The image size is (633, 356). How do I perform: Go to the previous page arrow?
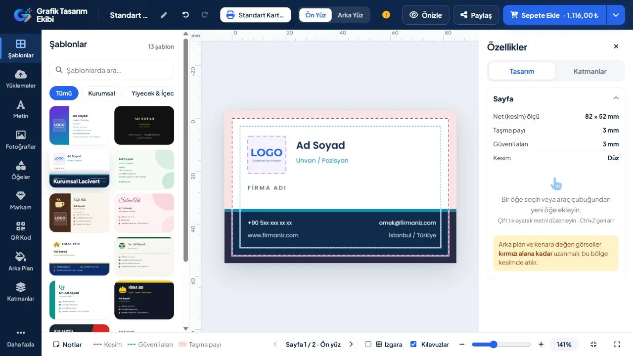click(x=275, y=345)
